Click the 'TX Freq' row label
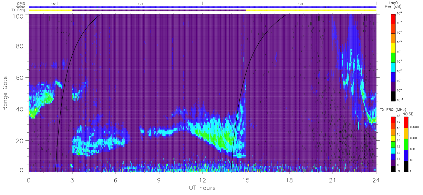This screenshot has height=195, width=423. 19,10
